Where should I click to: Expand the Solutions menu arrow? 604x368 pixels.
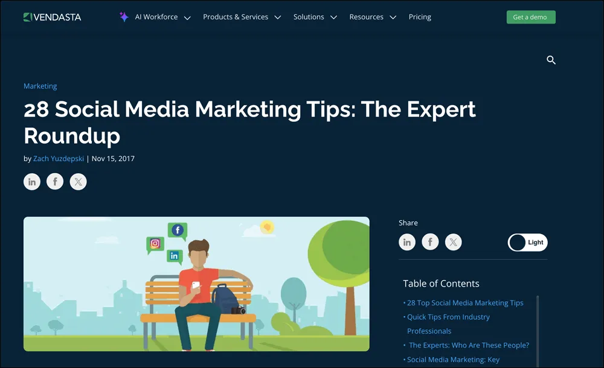333,17
